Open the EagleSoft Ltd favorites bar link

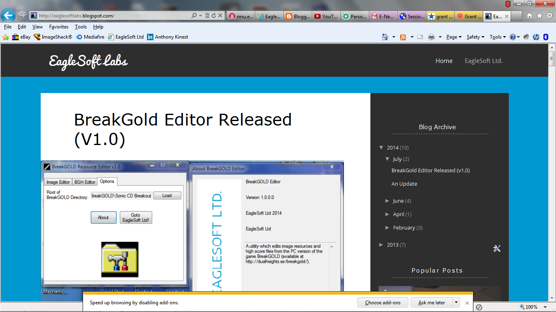[x=126, y=37]
